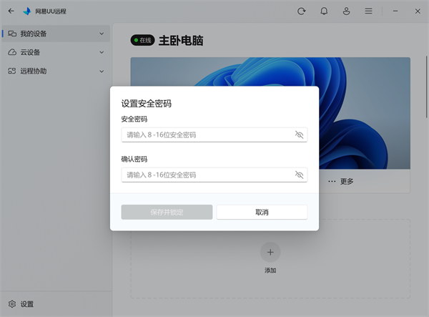Click the back arrow in title bar
The width and height of the screenshot is (429, 317).
(11, 11)
